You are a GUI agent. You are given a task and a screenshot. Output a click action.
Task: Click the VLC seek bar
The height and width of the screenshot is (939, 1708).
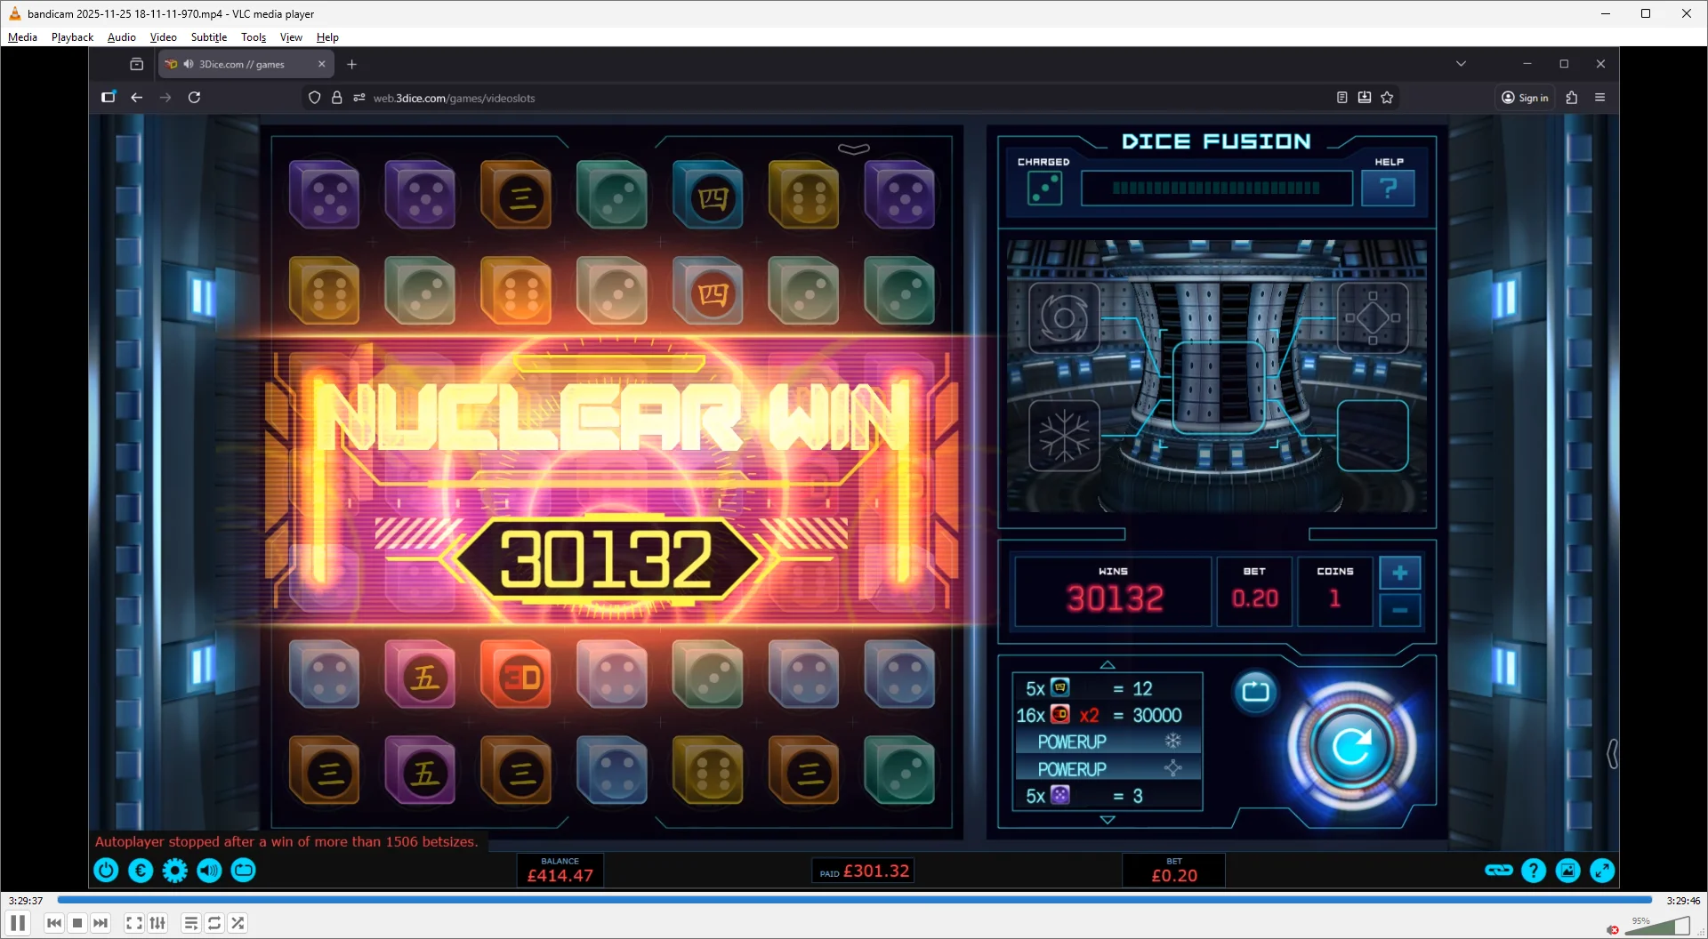pos(855,901)
